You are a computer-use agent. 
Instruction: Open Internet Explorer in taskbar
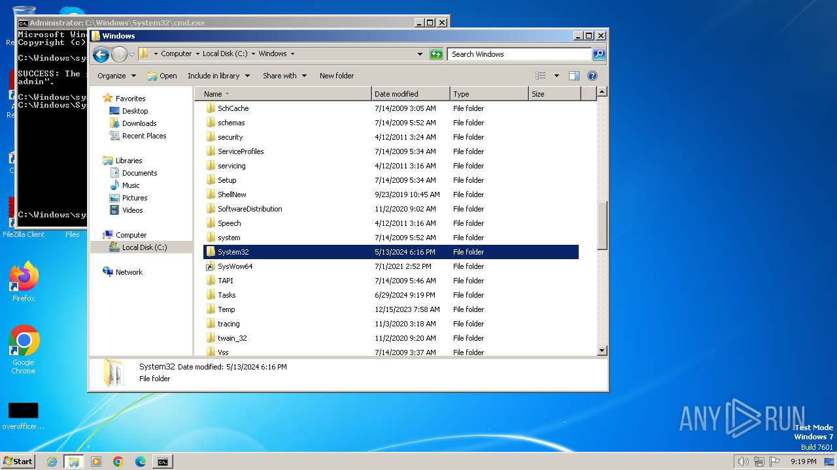pos(52,462)
